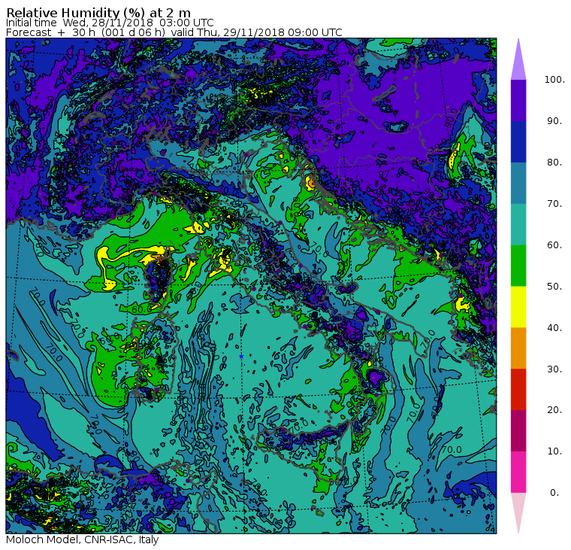Click the "30." legend label
The image size is (571, 550).
pos(554,369)
